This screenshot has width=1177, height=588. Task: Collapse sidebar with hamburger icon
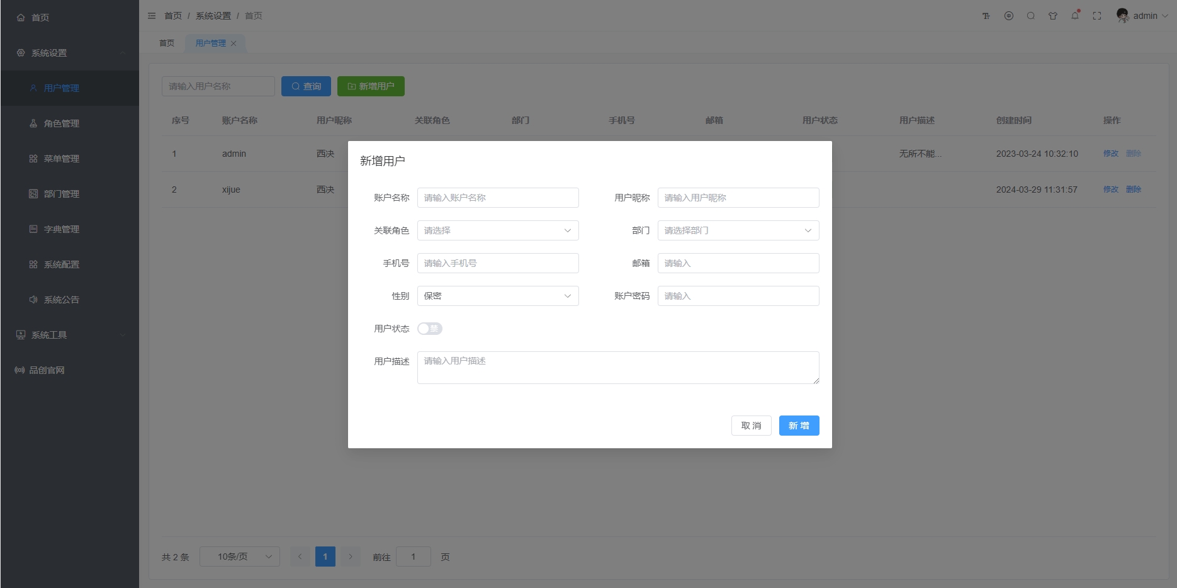[152, 16]
